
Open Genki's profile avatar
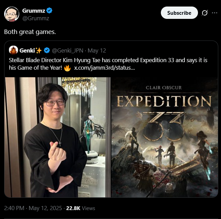pos(13,50)
